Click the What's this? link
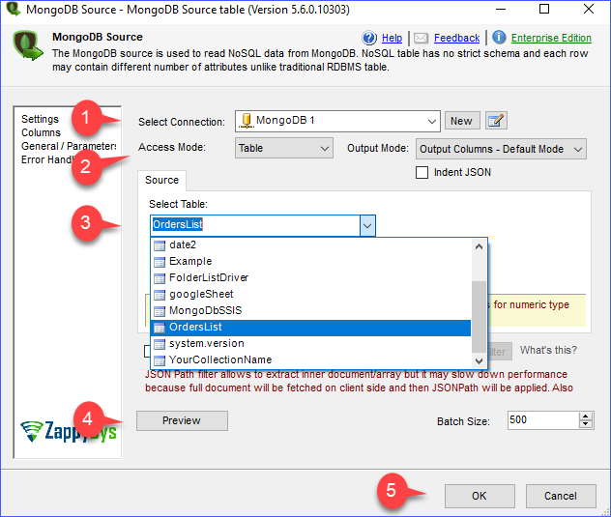The width and height of the screenshot is (611, 517). (548, 350)
